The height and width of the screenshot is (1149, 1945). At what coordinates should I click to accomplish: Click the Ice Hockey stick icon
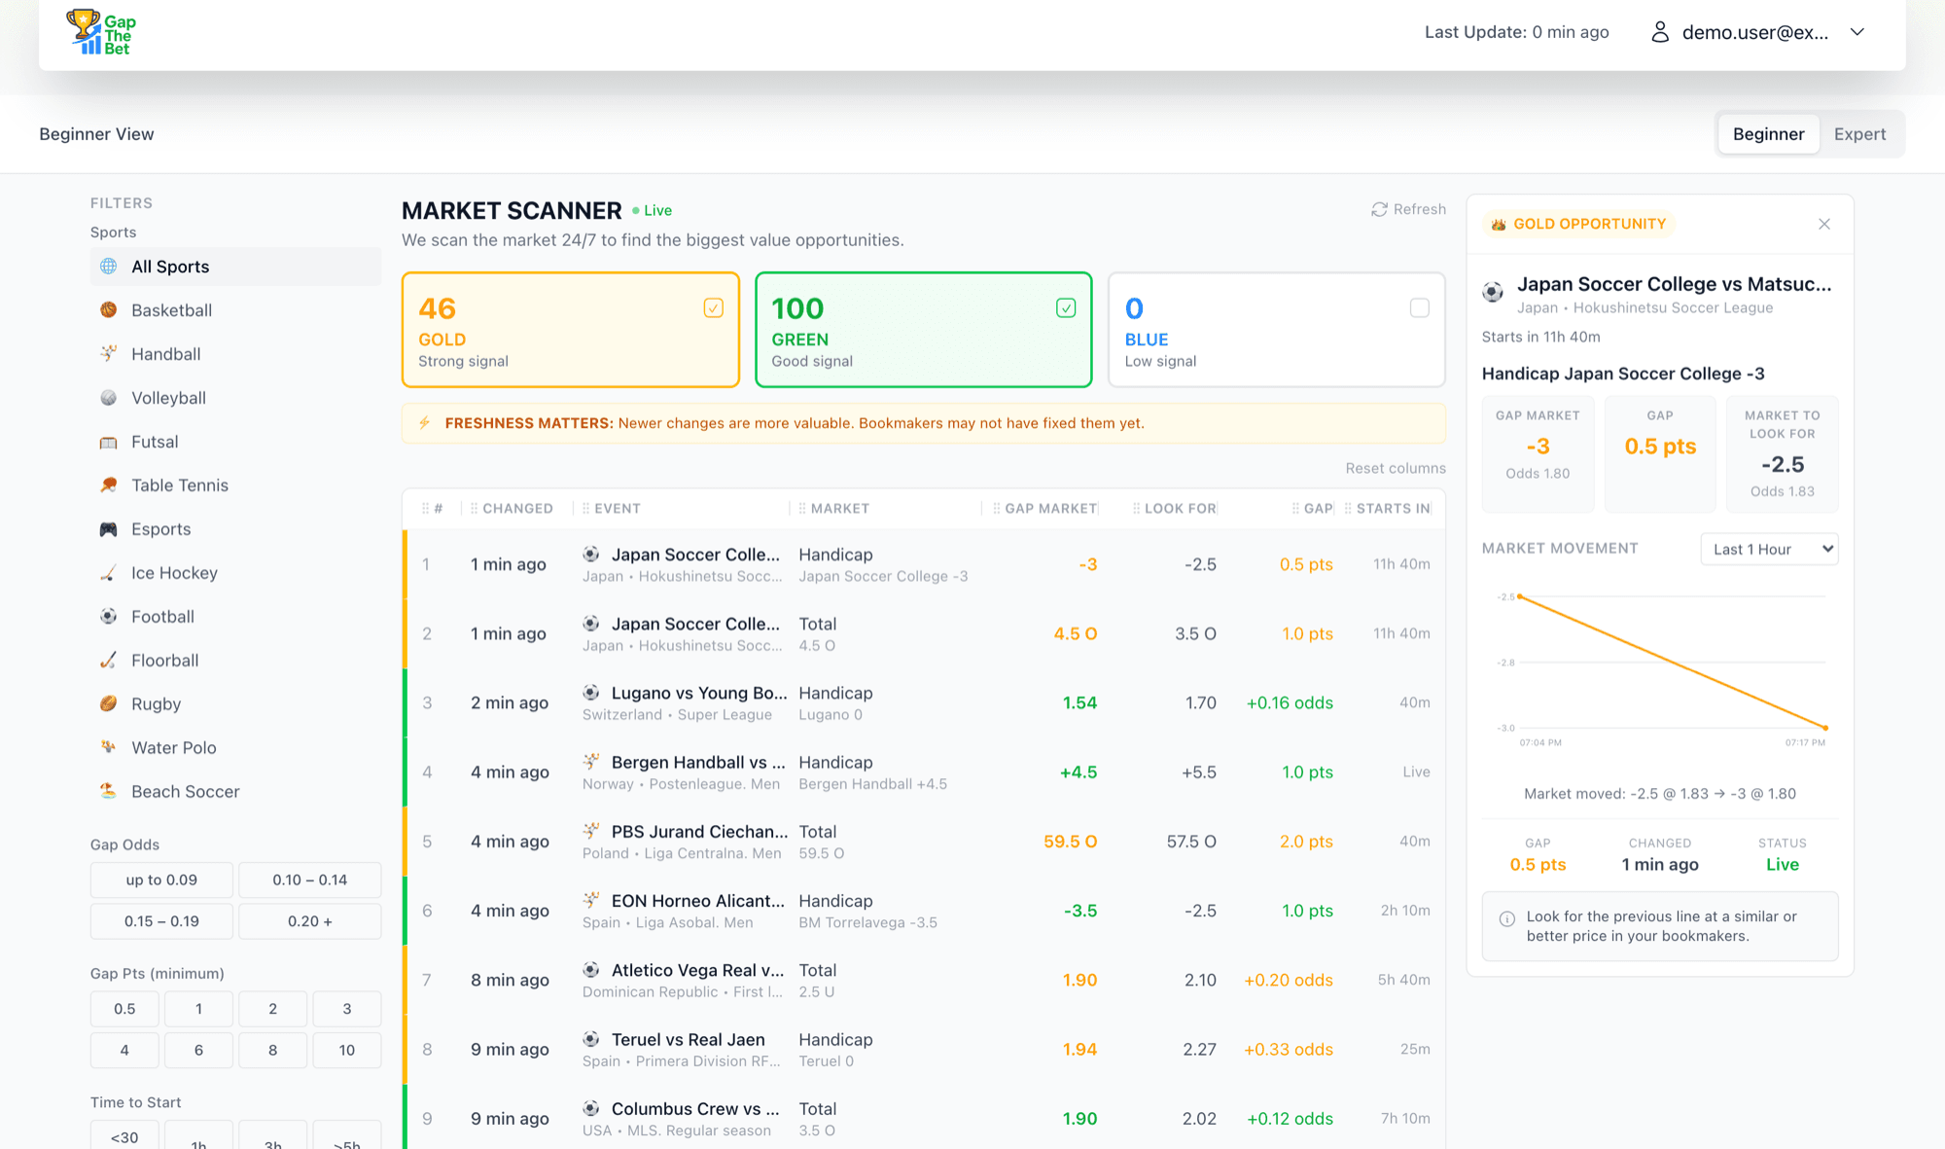point(109,573)
